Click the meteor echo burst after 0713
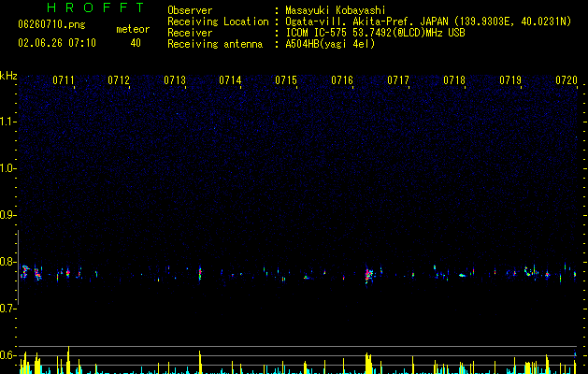588x374 pixels. pos(200,272)
